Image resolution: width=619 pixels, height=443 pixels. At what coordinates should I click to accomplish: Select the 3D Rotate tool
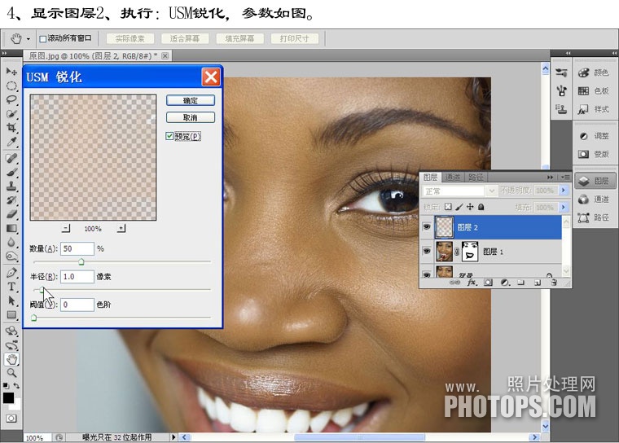pos(11,331)
